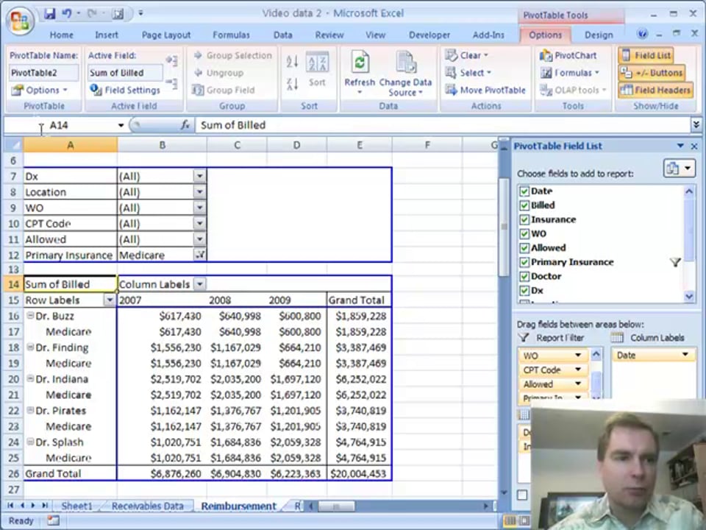Uncheck the Insurance field
Screen dimensions: 706x530
(524, 219)
